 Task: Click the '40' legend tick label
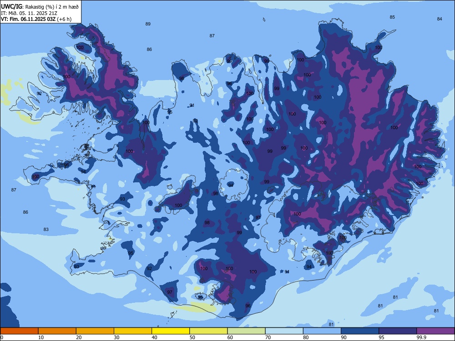(x=155, y=337)
